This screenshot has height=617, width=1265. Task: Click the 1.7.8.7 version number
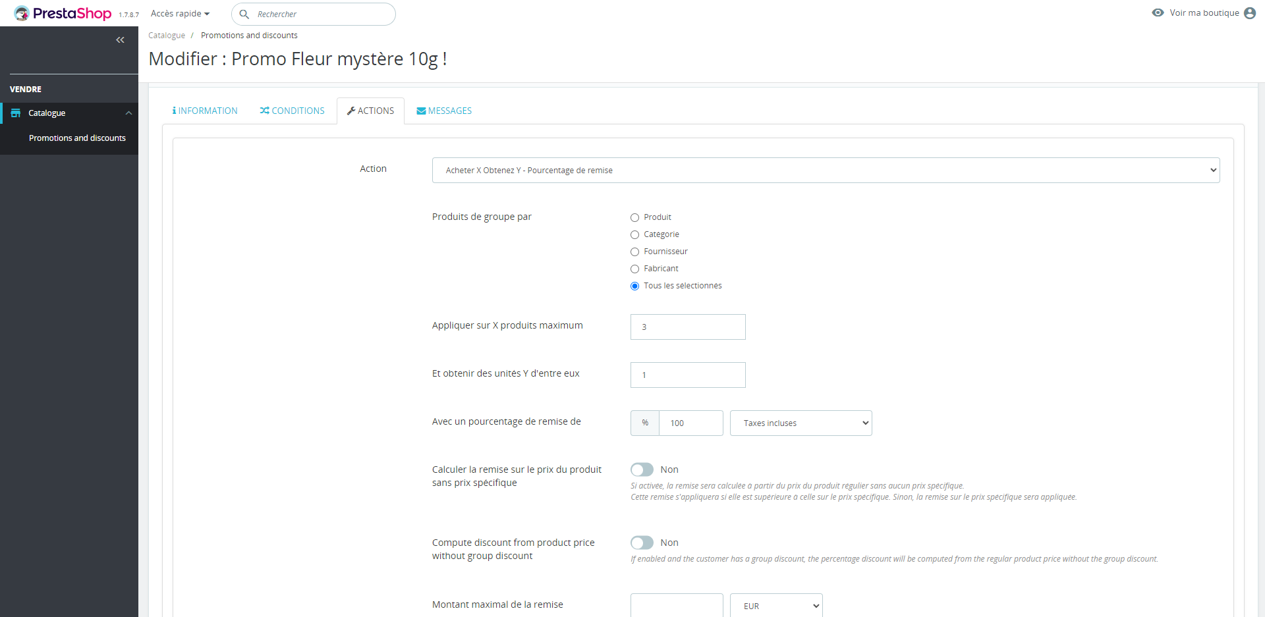(x=129, y=15)
